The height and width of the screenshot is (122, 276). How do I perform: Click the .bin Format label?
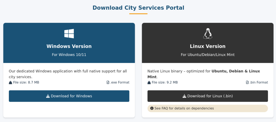[x=259, y=82]
